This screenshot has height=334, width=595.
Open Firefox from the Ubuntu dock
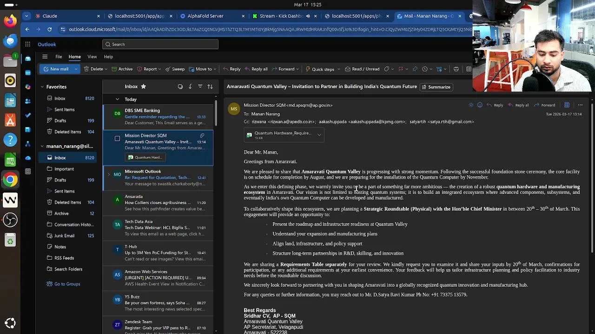[x=10, y=21]
